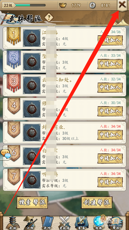
Task: Open the 武林 pagoda tab
Action: tap(13, 223)
